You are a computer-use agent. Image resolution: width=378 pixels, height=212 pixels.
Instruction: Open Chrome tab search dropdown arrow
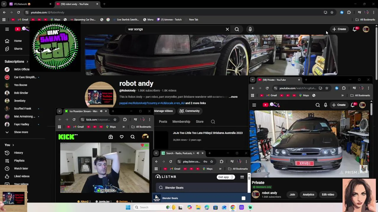pos(4,4)
